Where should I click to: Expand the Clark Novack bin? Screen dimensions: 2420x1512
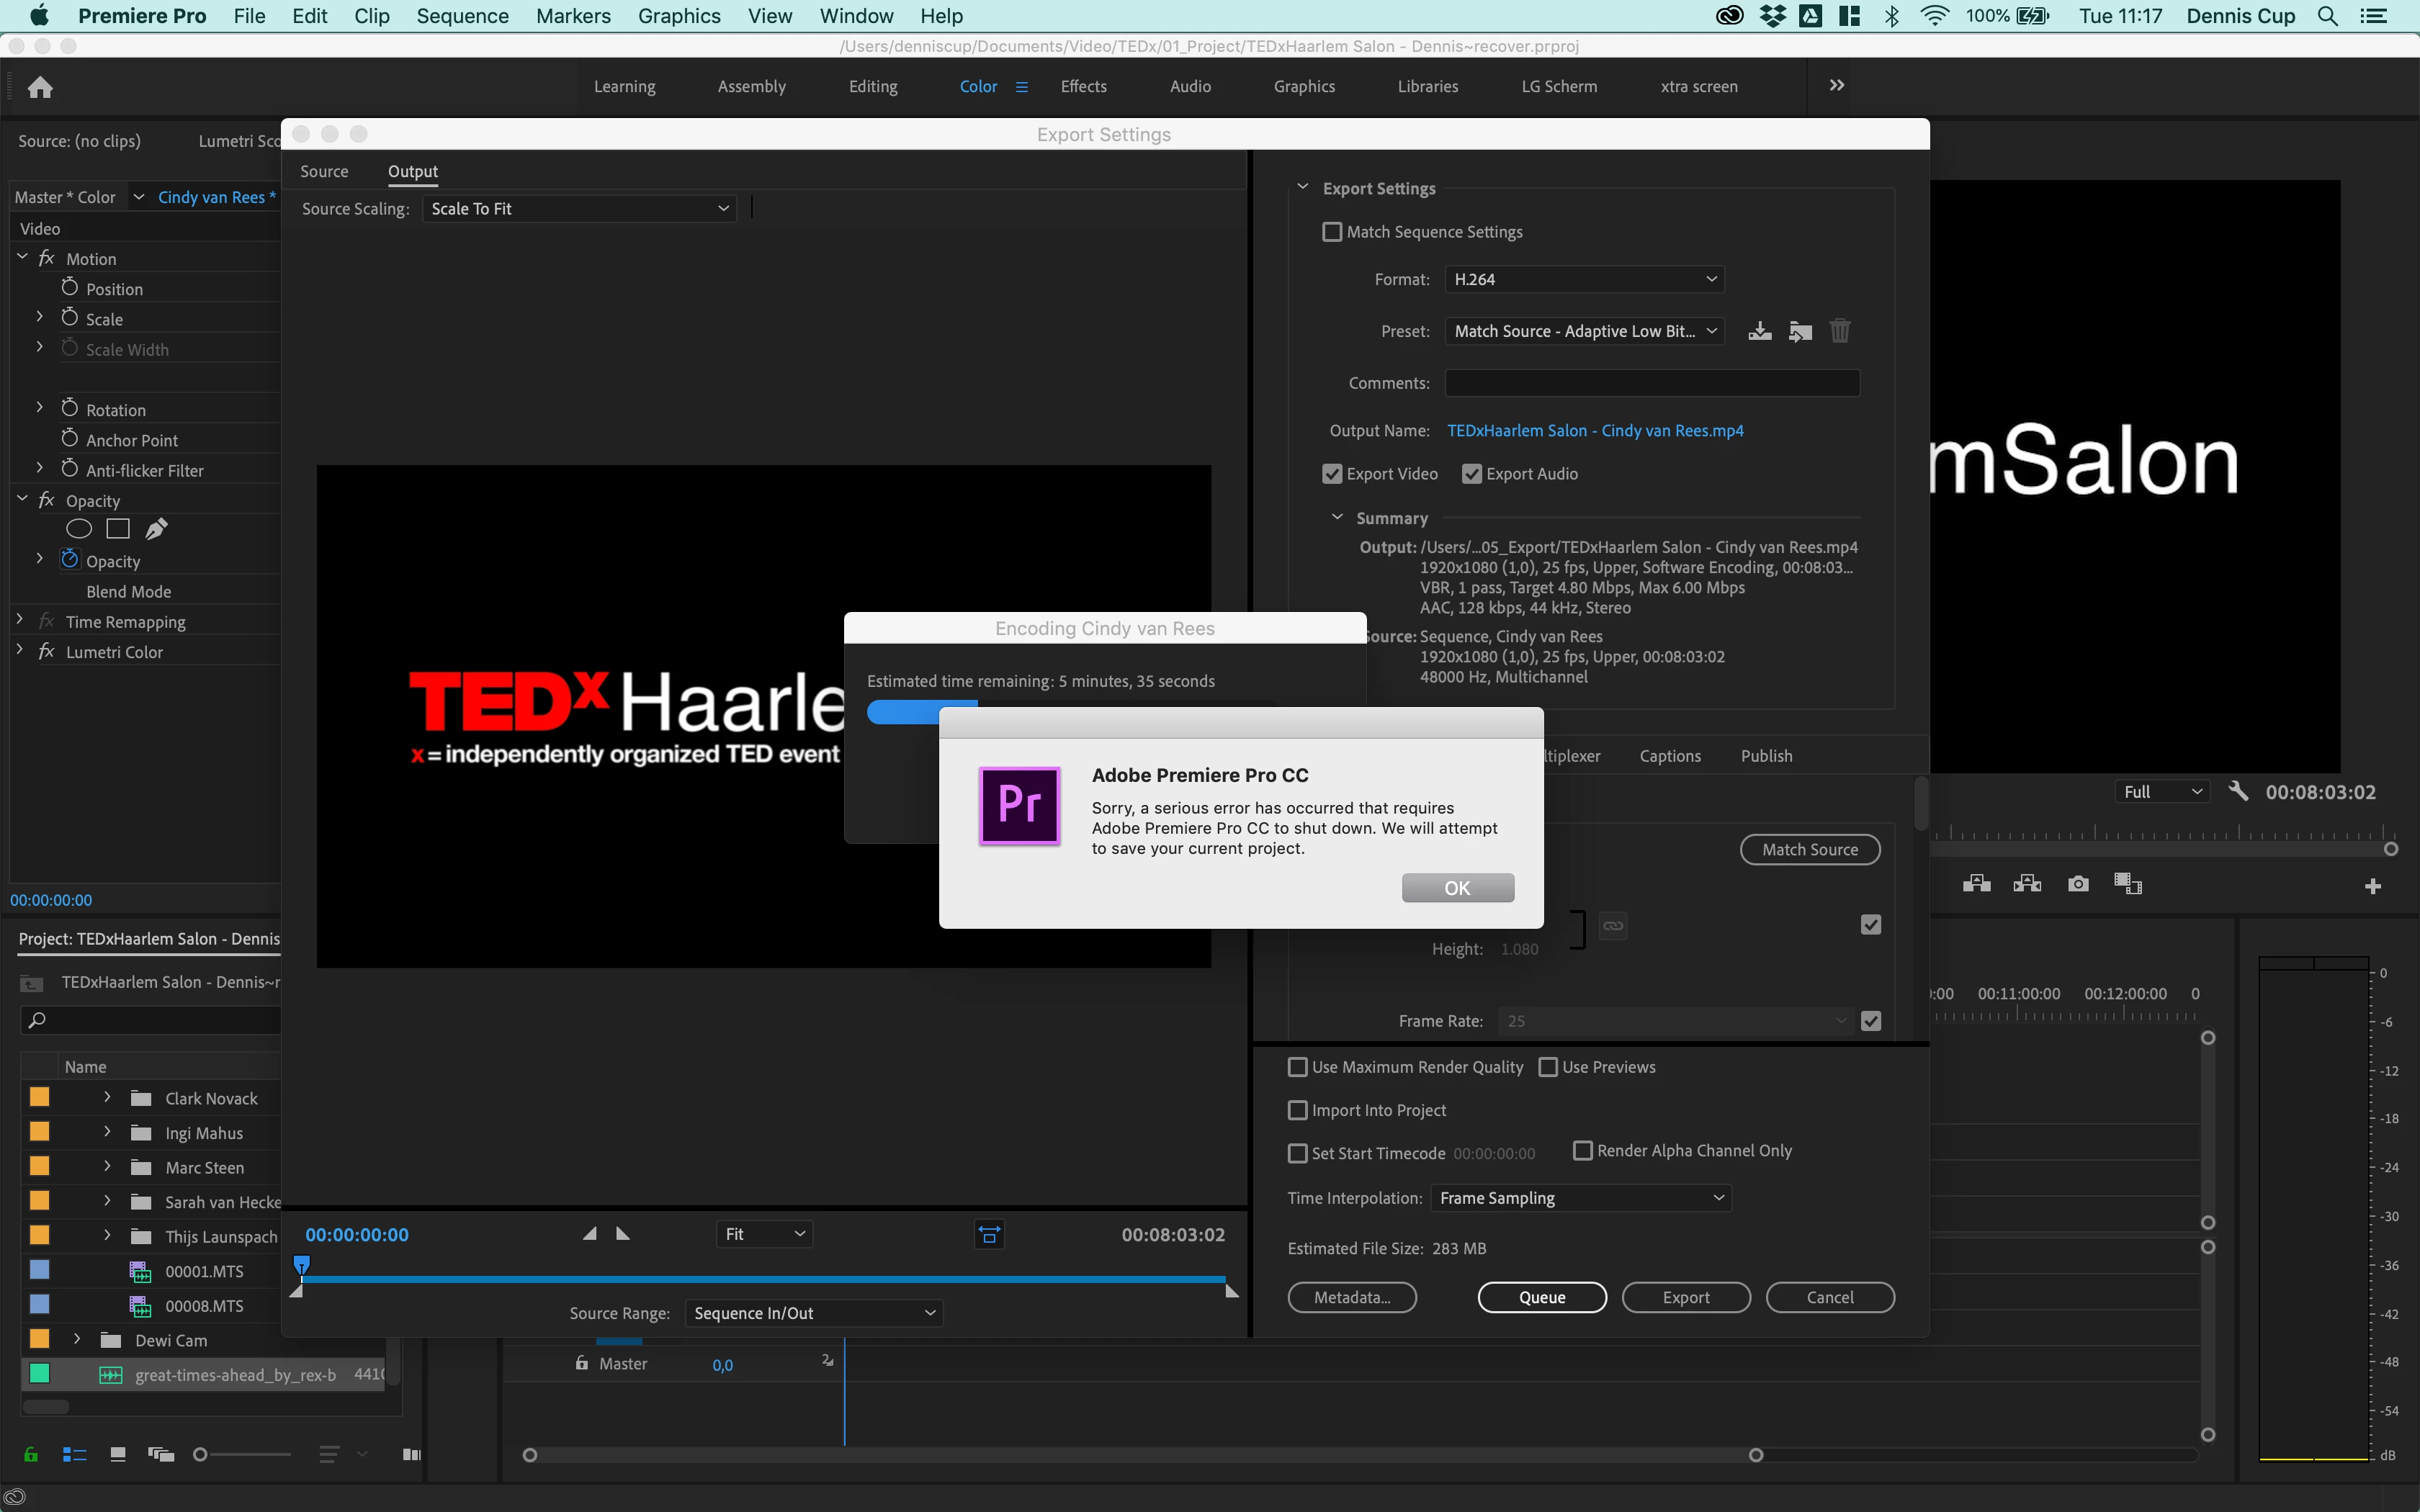point(107,1098)
